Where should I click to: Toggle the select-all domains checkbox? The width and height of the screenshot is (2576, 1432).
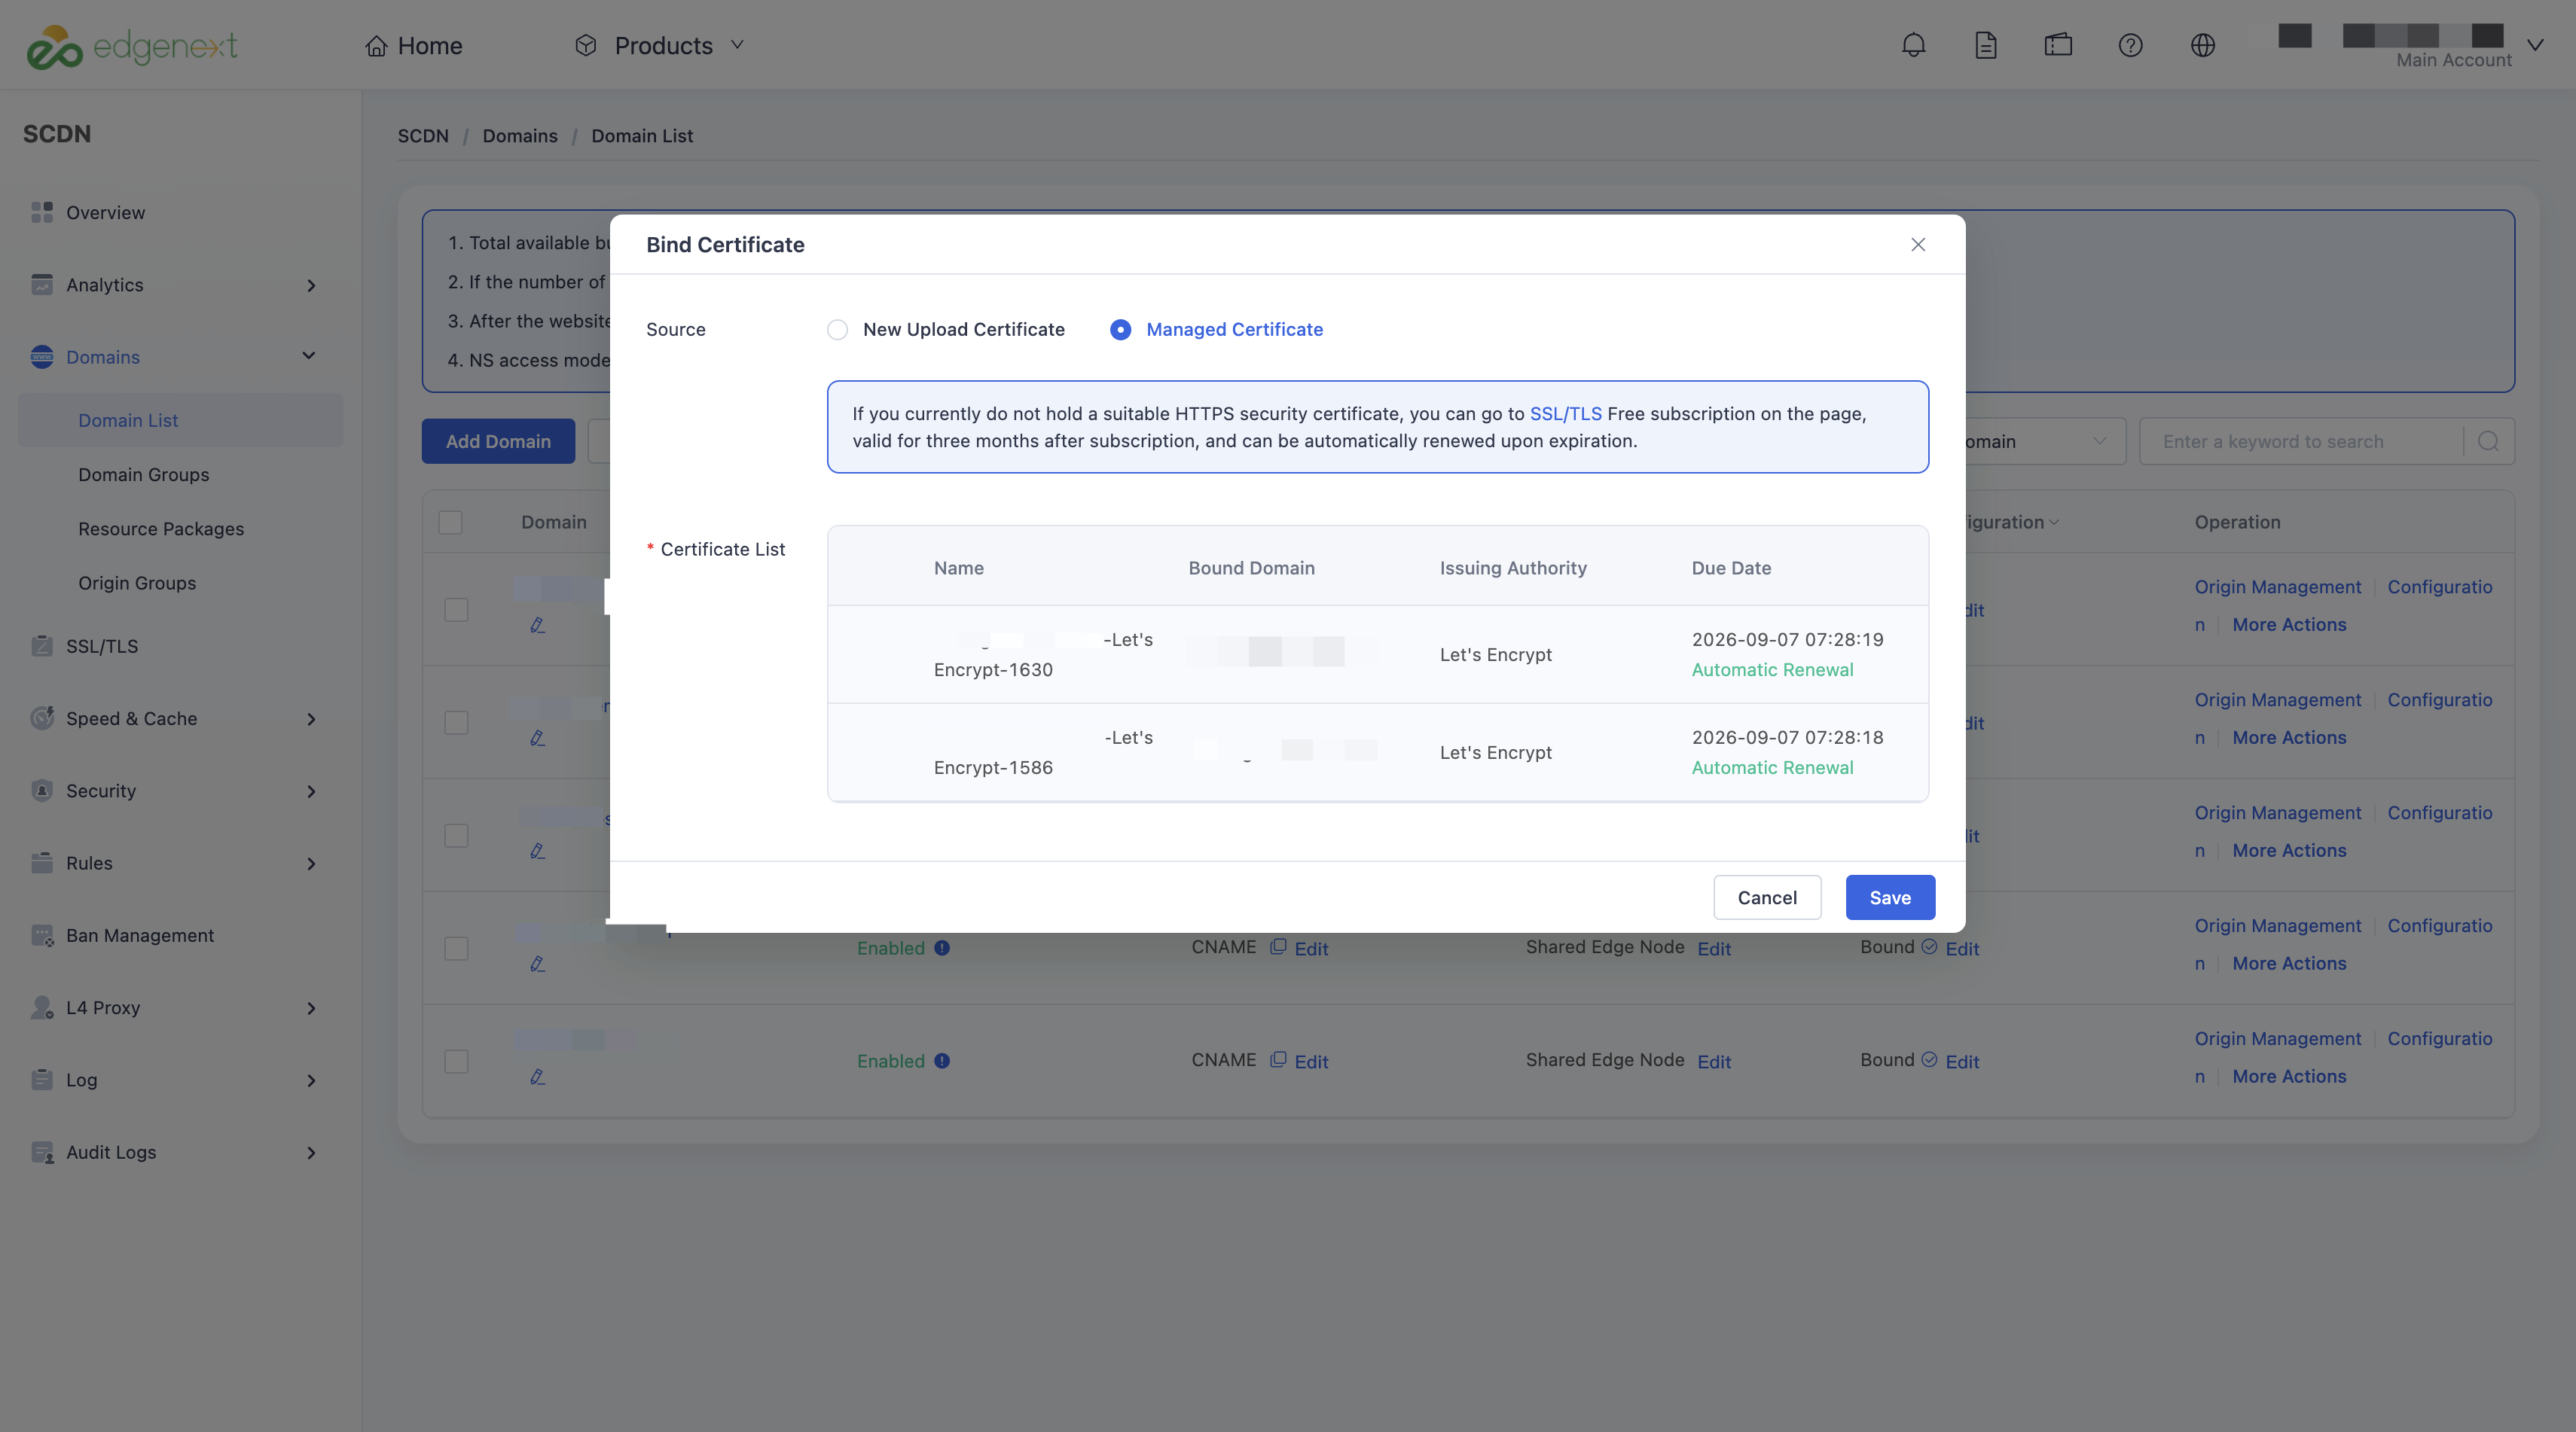[450, 522]
